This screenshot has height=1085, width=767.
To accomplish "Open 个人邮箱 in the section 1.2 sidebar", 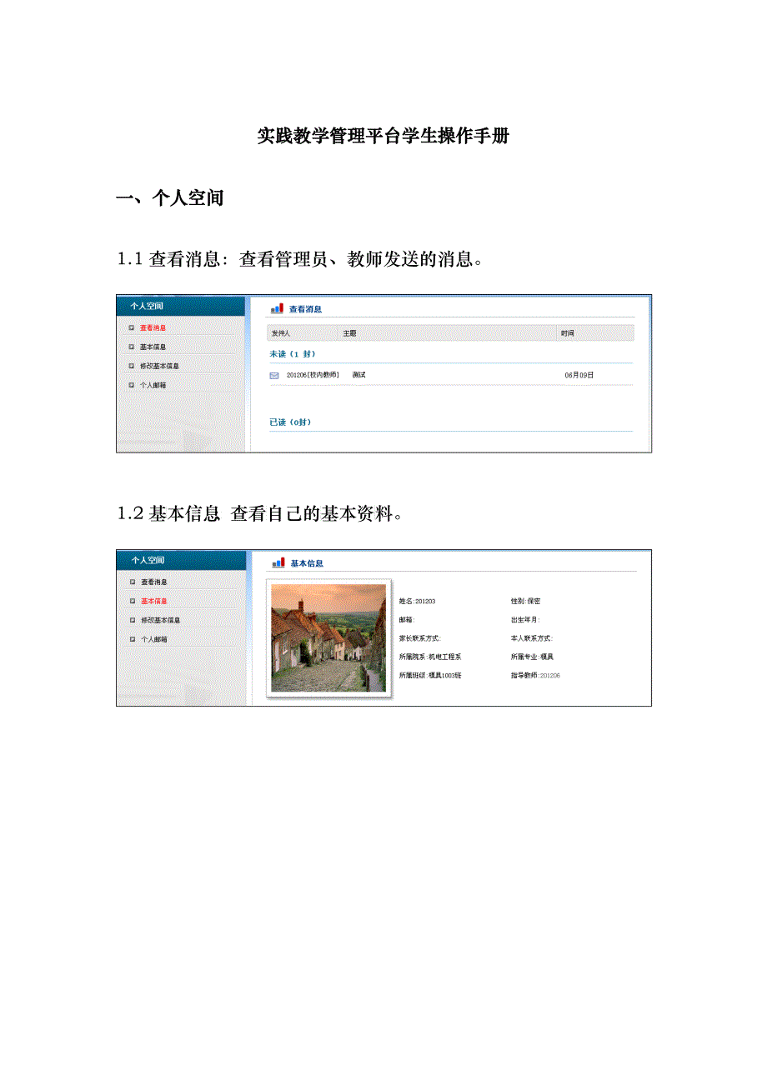I will pos(153,639).
